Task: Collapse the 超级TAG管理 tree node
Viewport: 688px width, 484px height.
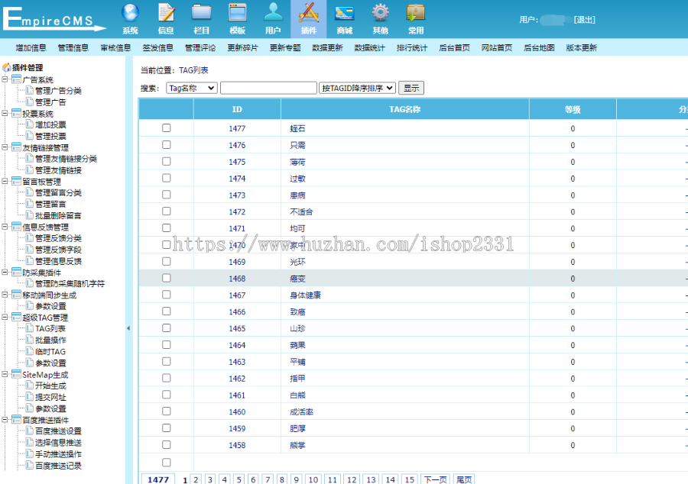Action: pos(5,317)
